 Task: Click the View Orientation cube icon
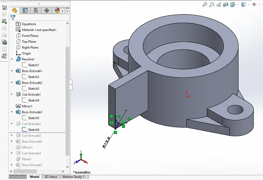[233, 5]
